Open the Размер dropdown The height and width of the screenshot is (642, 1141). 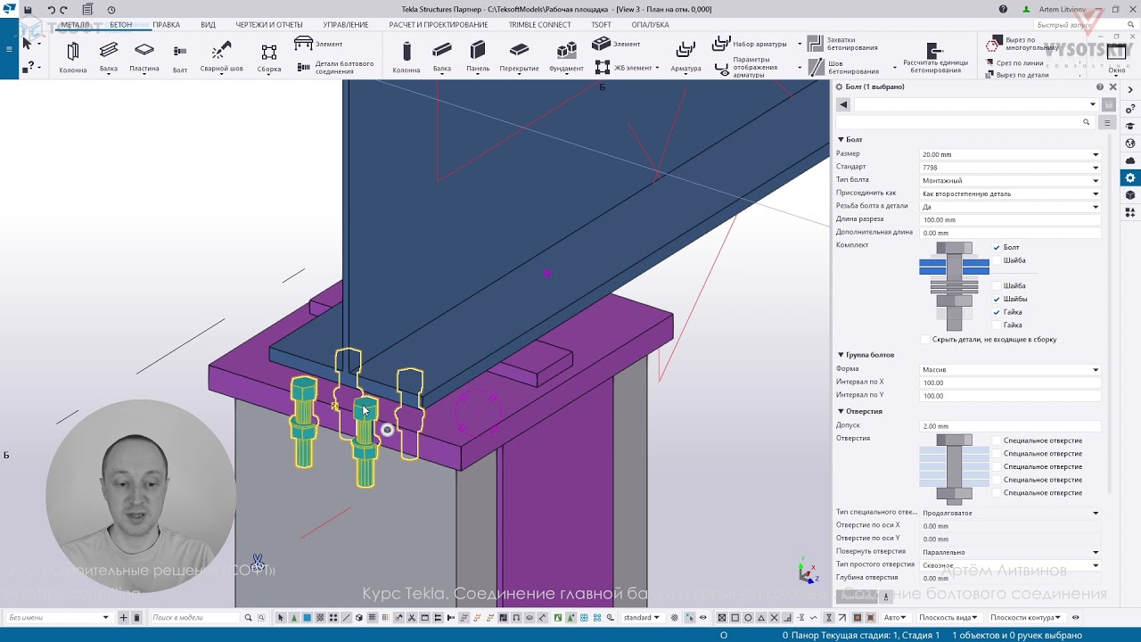[1010, 154]
